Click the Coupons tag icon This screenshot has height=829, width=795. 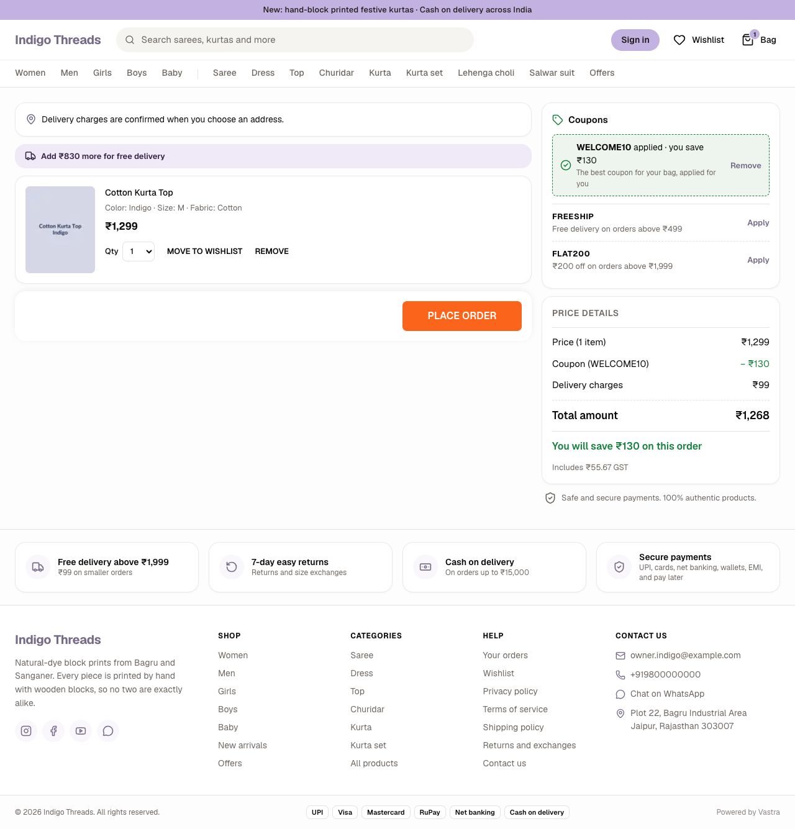pos(558,120)
